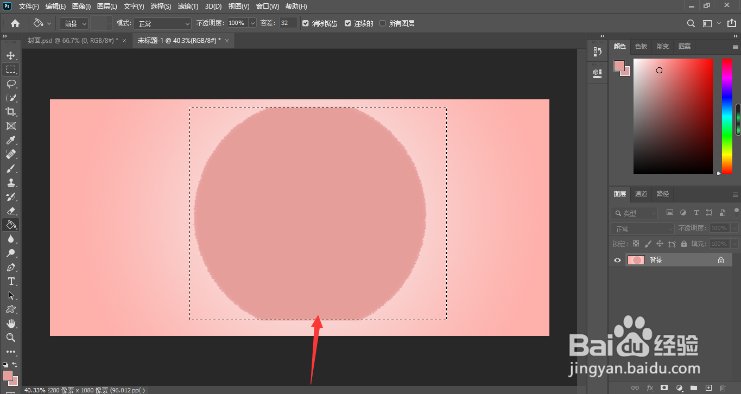The width and height of the screenshot is (741, 394).
Task: Open the 3D panel cube icon
Action: tap(598, 72)
